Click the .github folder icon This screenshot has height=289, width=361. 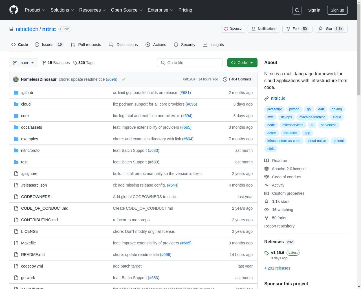(16, 93)
